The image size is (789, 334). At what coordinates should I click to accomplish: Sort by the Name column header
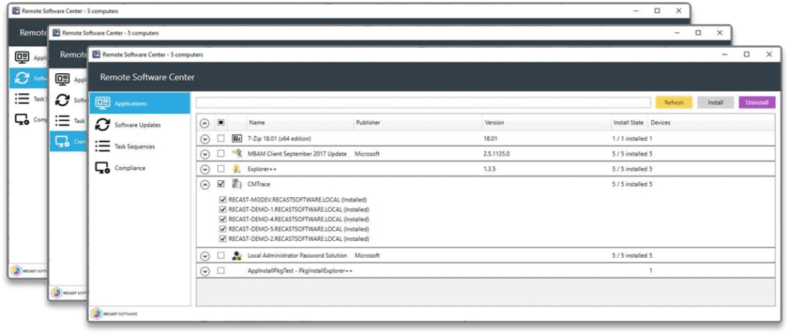point(257,122)
